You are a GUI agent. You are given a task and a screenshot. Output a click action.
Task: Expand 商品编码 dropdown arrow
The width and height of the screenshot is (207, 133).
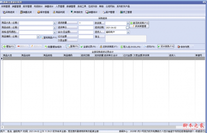tap(38, 37)
